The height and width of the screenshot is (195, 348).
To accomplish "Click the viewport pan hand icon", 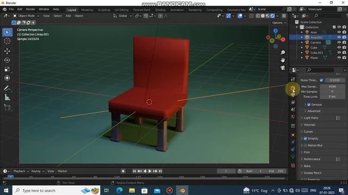I will coord(283,60).
